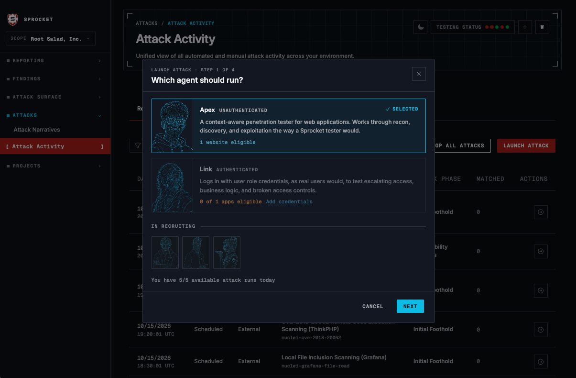This screenshot has width=576, height=378.
Task: Click the available attack runs today message
Action: (x=213, y=280)
